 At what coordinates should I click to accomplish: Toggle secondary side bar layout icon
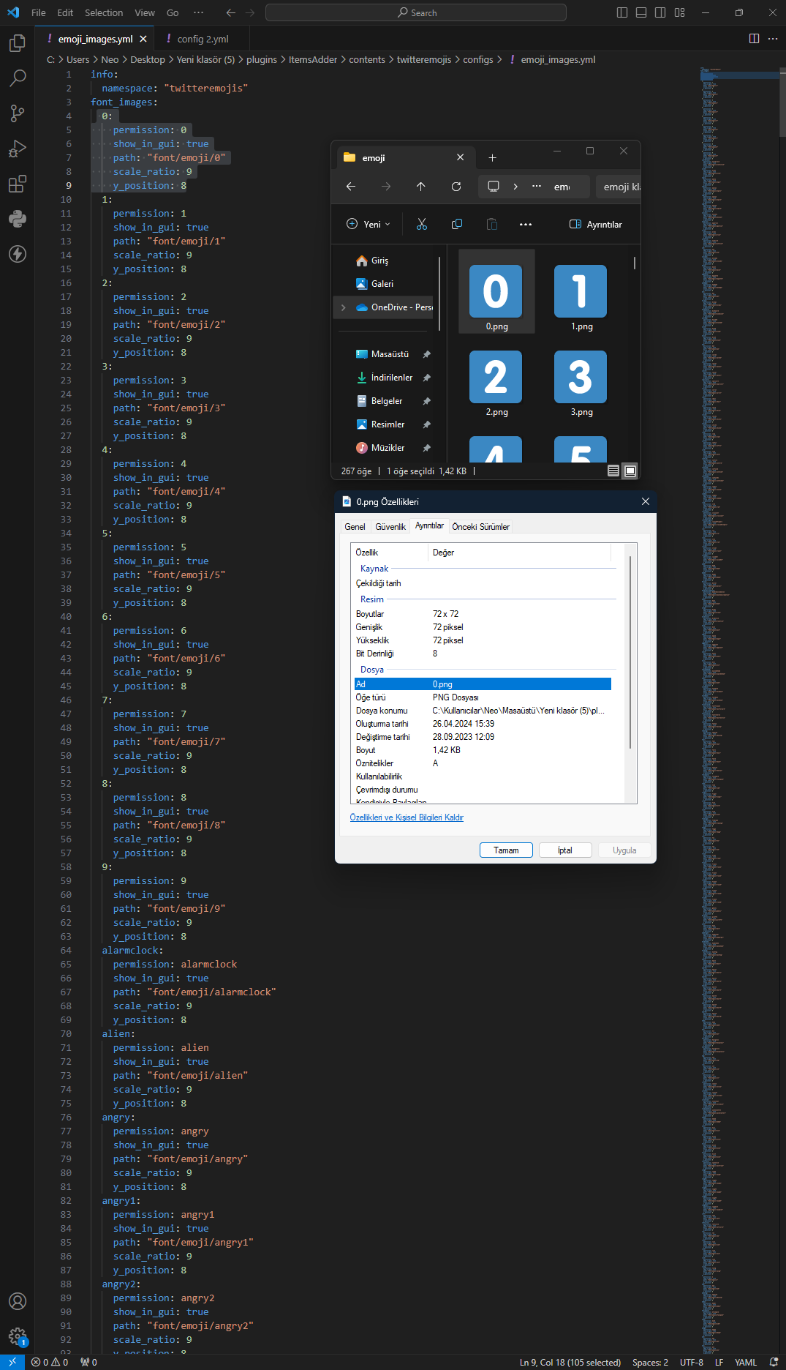click(x=660, y=12)
